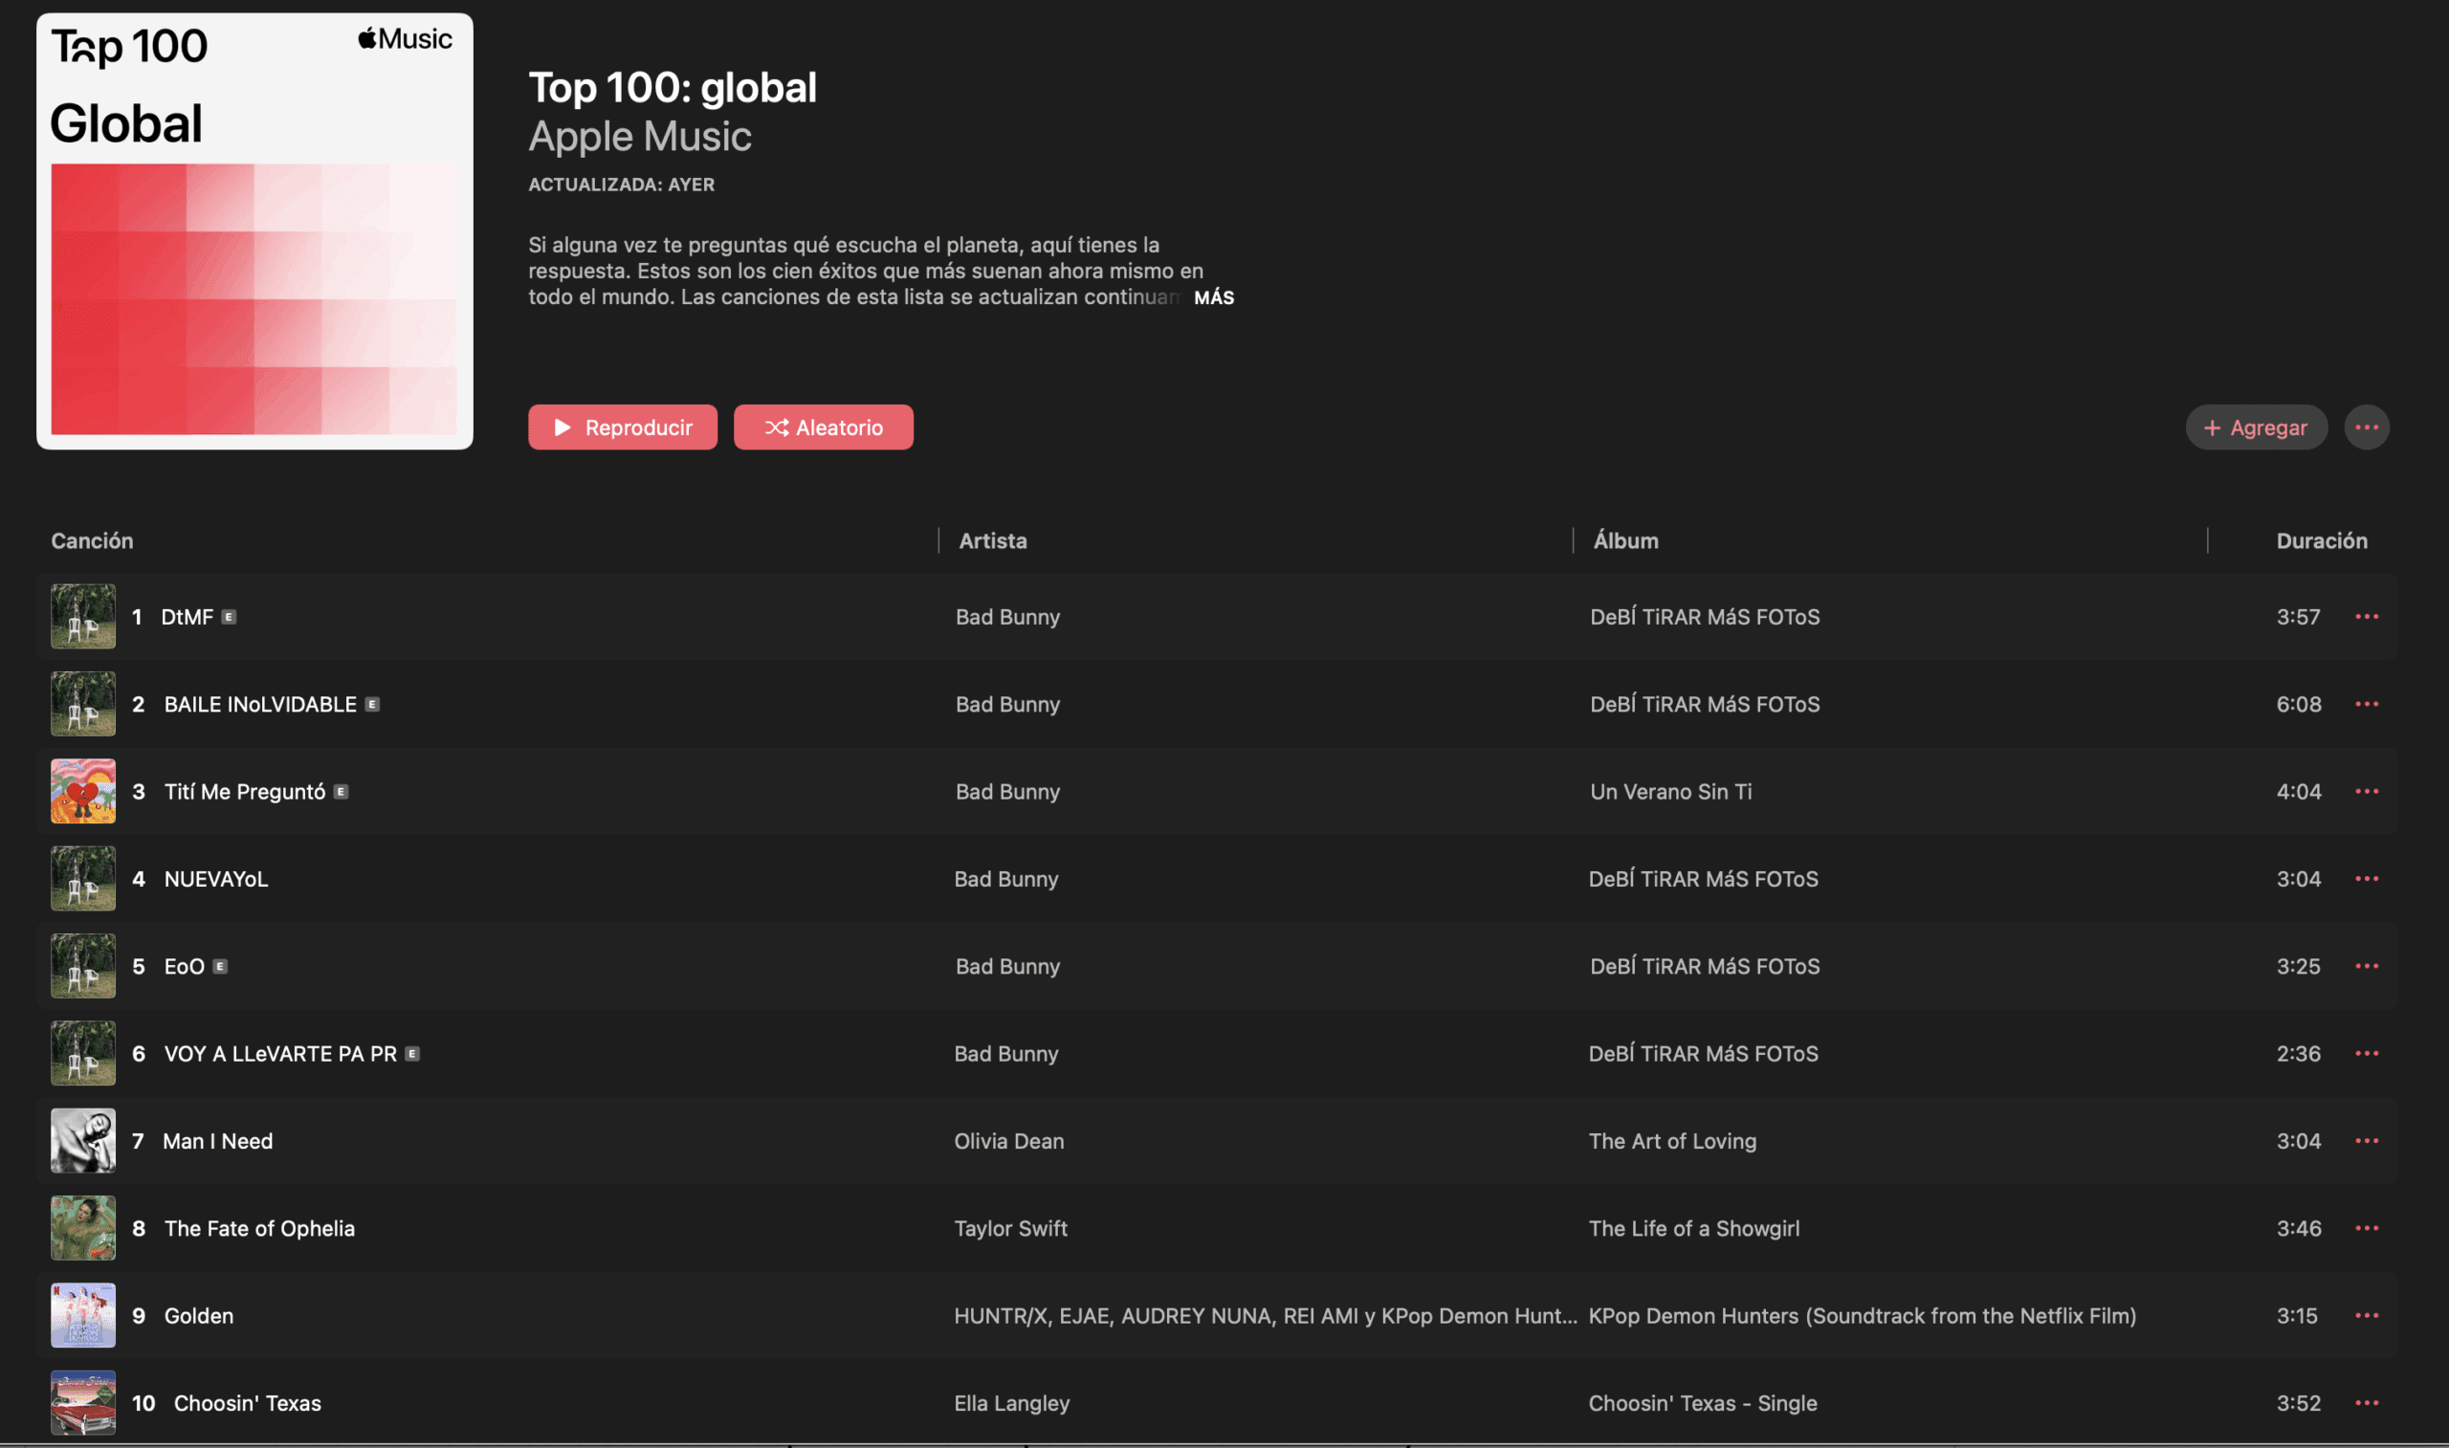Open Un Verano Sin Ti album link
This screenshot has width=2449, height=1448.
(x=1670, y=791)
